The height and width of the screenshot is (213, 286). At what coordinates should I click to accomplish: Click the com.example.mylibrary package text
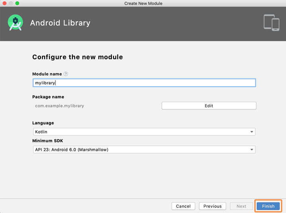pos(59,106)
